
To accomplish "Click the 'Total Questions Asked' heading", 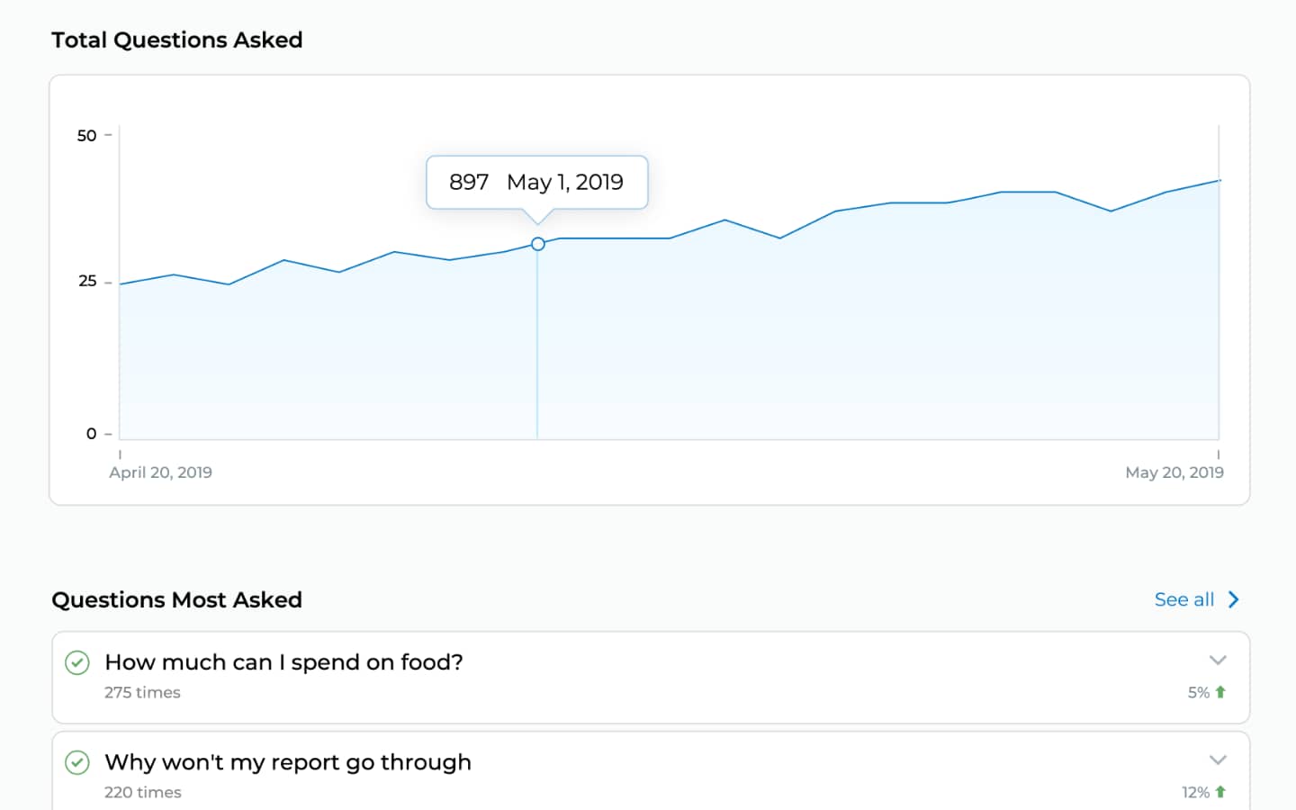I will pyautogui.click(x=176, y=40).
